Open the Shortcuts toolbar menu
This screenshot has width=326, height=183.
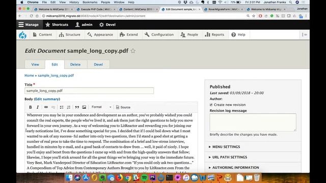click(57, 25)
